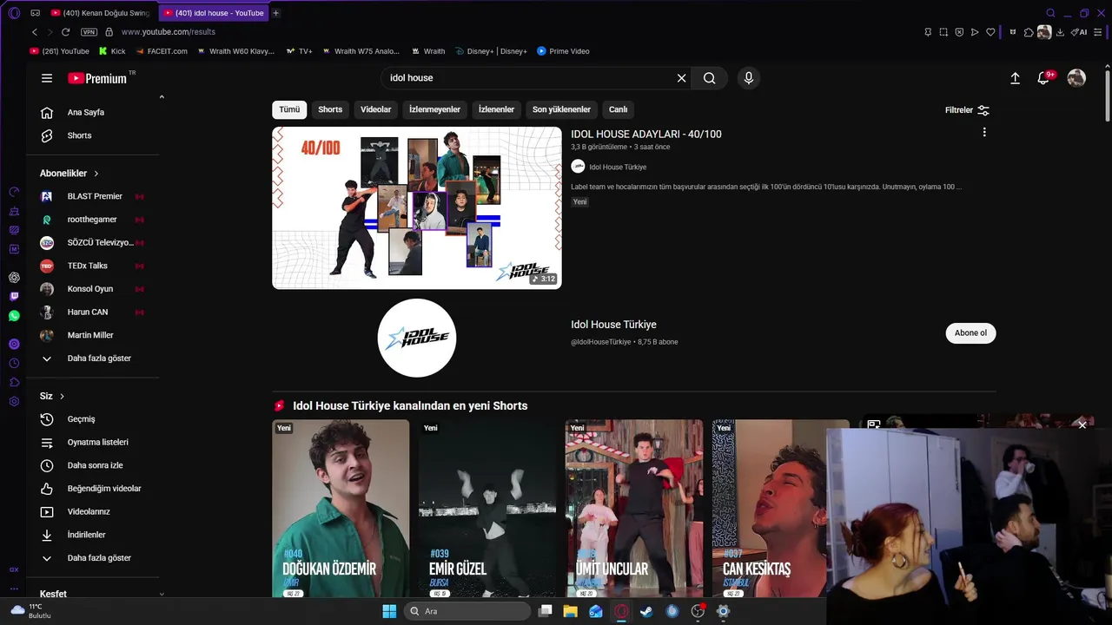
Task: Open ChatGPT icon in Opera sidebar
Action: [14, 278]
